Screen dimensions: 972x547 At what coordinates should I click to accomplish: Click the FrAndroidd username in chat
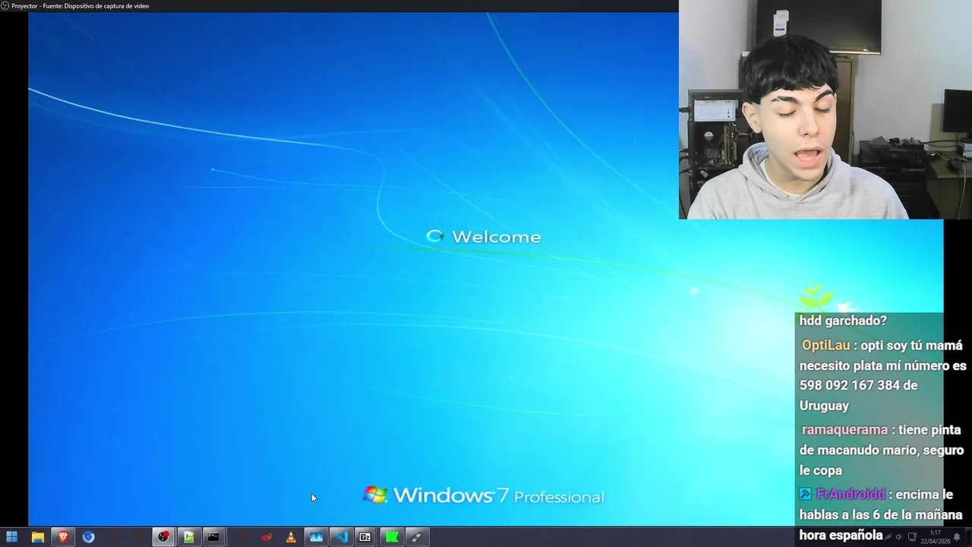pyautogui.click(x=850, y=494)
